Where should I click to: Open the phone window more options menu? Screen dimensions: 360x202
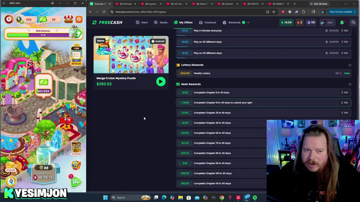(x=60, y=3)
